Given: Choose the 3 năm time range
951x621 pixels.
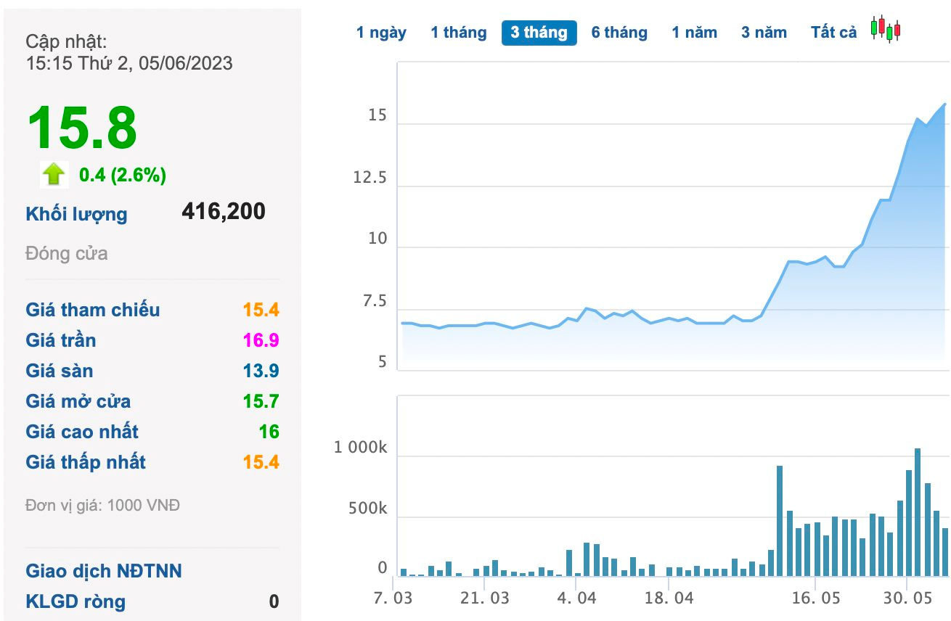Looking at the screenshot, I should coord(764,33).
